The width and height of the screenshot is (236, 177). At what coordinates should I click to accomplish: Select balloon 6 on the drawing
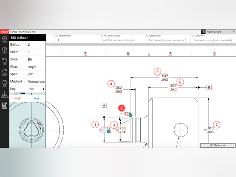click(x=180, y=82)
